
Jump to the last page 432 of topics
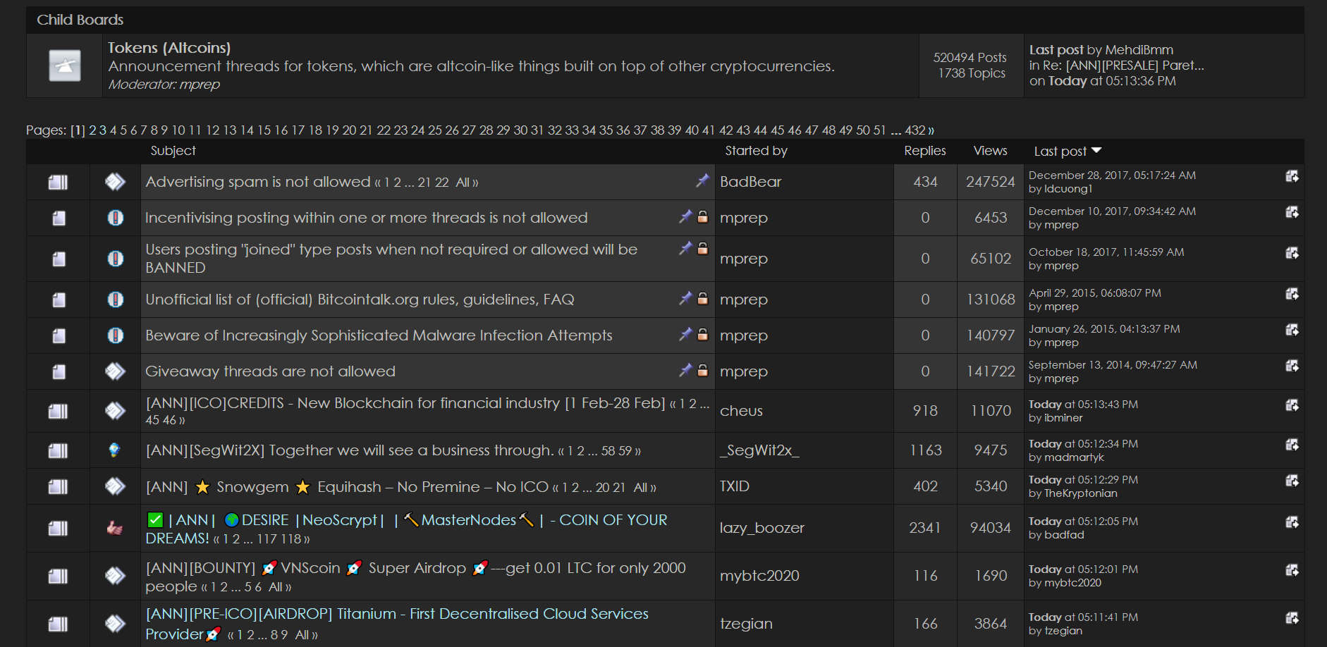click(915, 130)
